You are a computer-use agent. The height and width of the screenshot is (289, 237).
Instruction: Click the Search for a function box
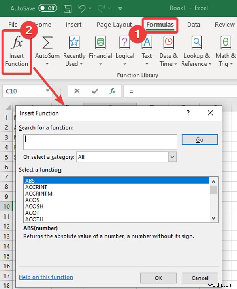coord(100,142)
